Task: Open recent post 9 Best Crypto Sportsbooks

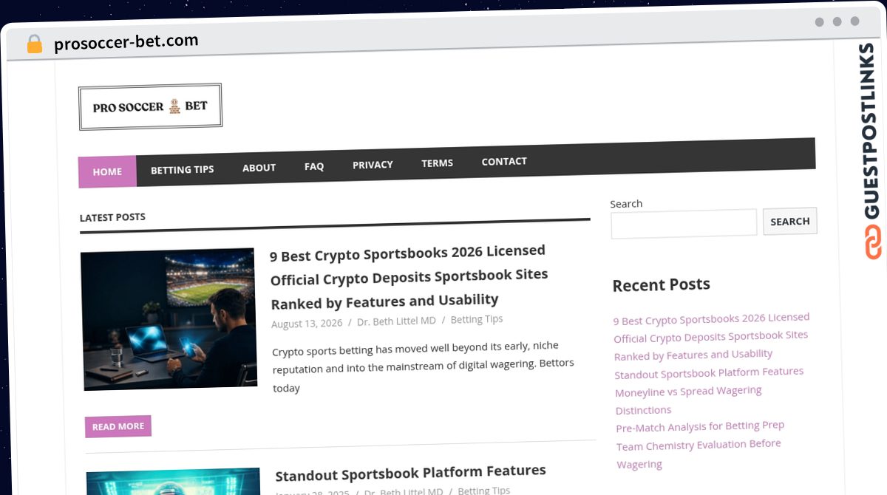Action: point(712,336)
